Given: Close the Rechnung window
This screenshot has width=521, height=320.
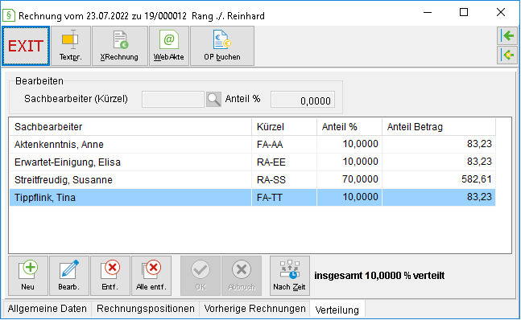Looking at the screenshot, I should [501, 13].
